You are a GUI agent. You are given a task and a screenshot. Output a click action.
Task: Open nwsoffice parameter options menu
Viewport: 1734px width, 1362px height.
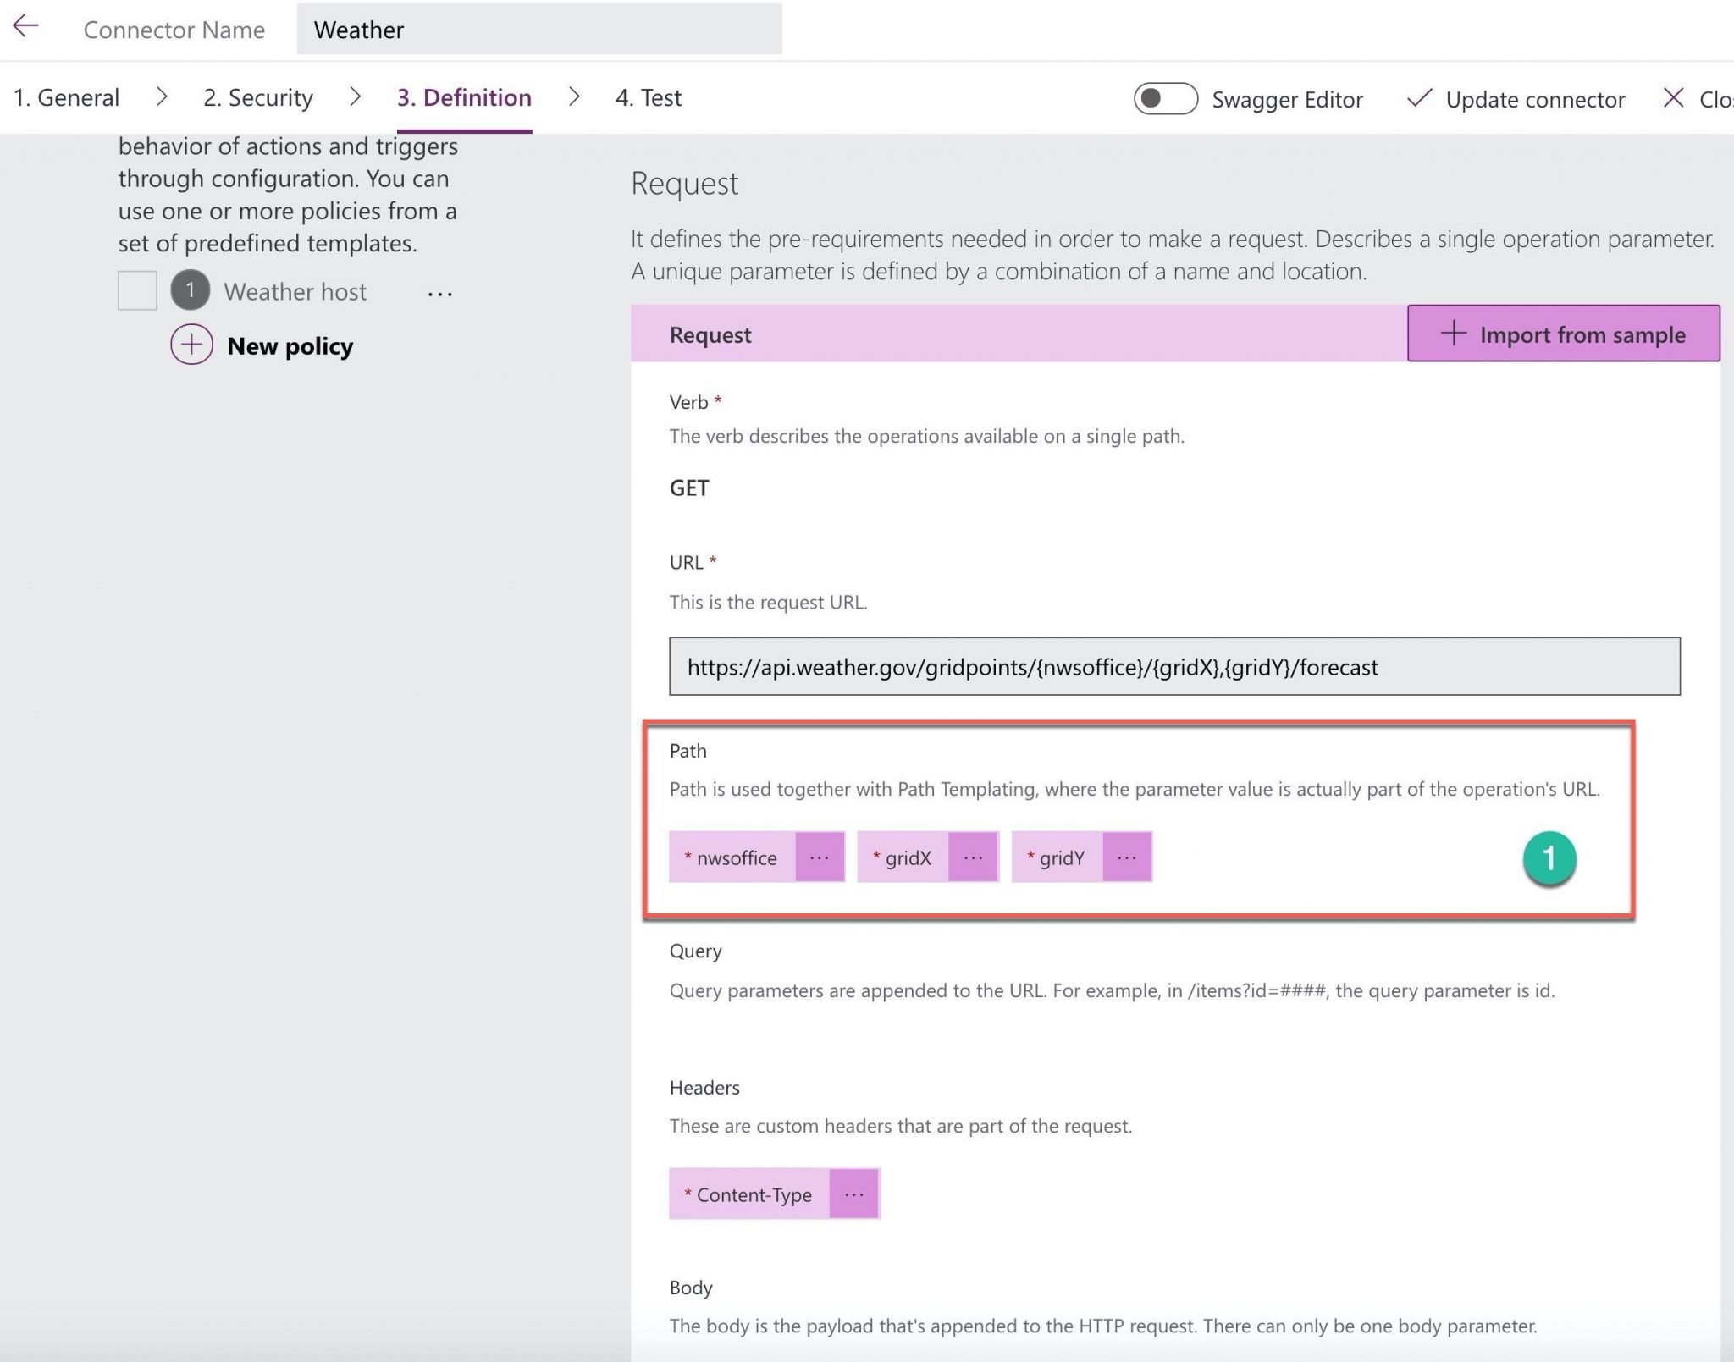[819, 857]
